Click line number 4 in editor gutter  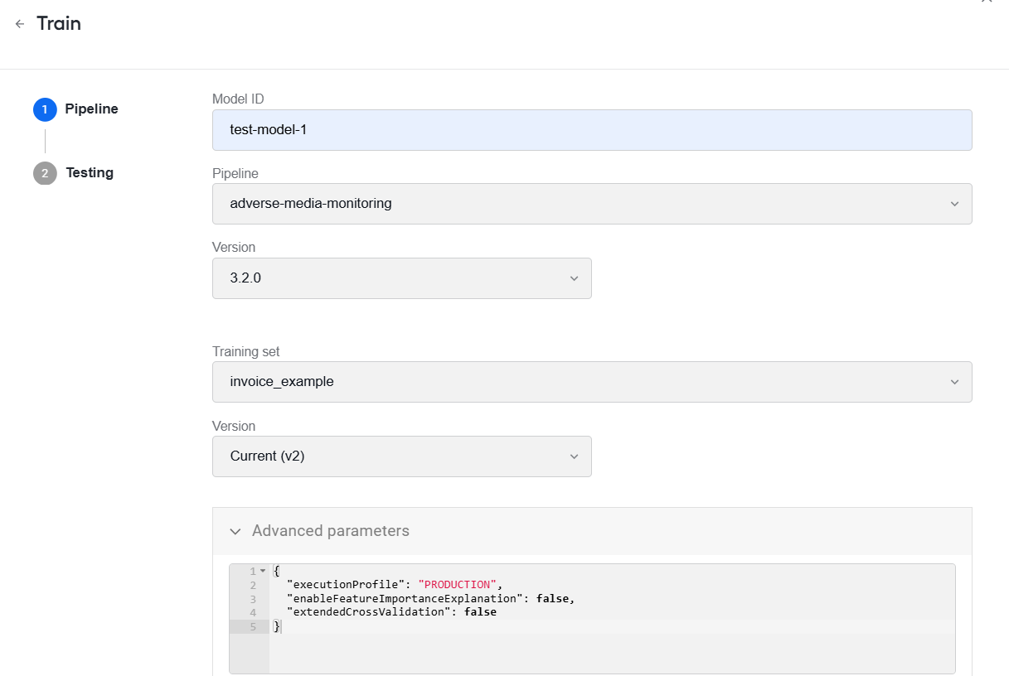pyautogui.click(x=254, y=612)
